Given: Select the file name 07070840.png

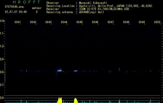Looking at the screenshot, I should 14,7.
